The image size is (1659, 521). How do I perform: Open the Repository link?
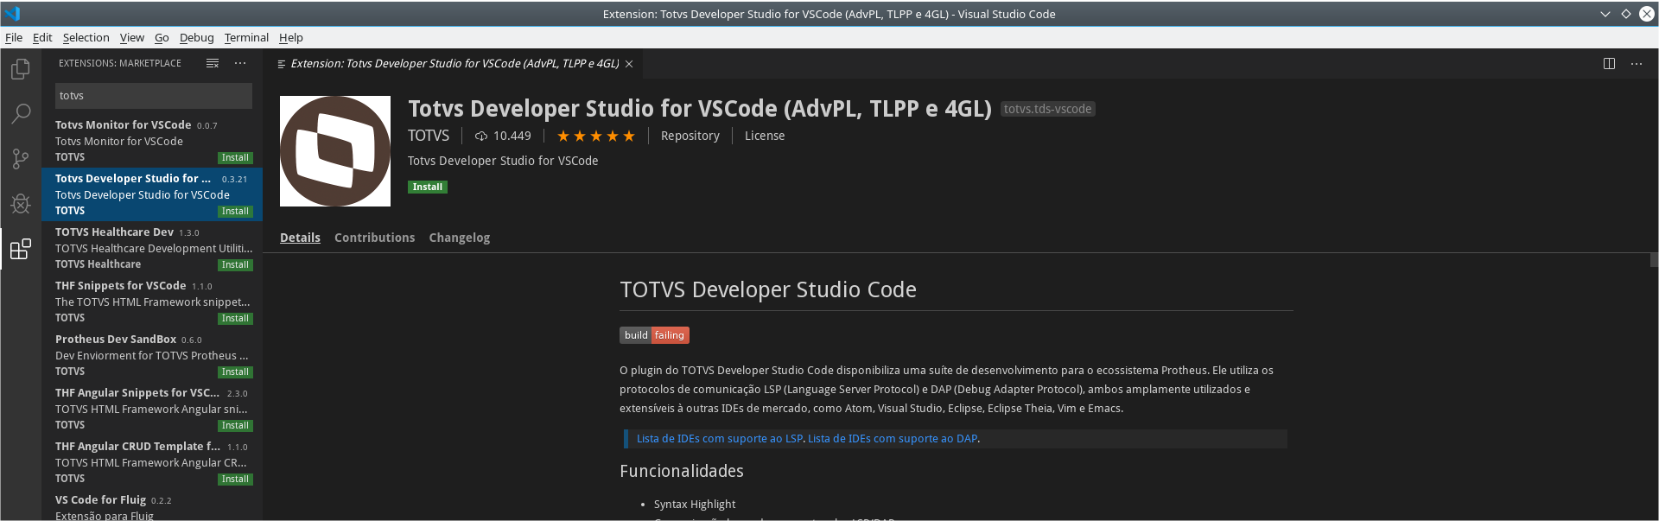690,136
